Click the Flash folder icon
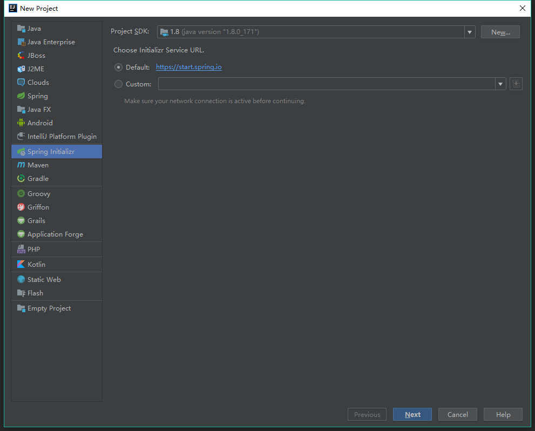 (21, 293)
